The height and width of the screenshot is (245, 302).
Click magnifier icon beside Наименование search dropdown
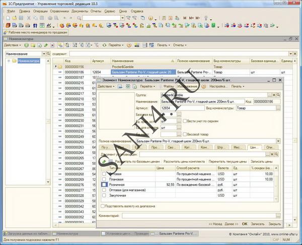click(x=48, y=54)
